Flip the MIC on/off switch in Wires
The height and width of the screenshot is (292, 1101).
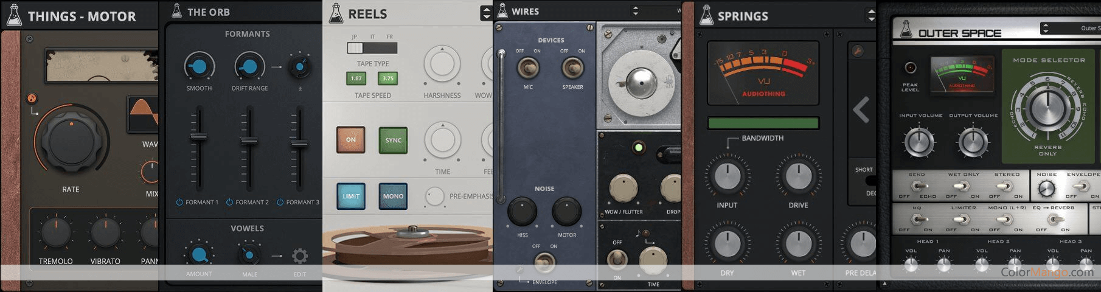coord(528,68)
